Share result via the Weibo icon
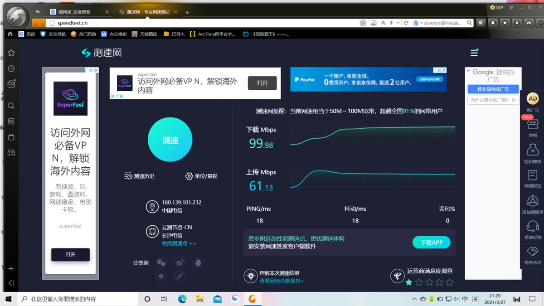 tap(180, 262)
